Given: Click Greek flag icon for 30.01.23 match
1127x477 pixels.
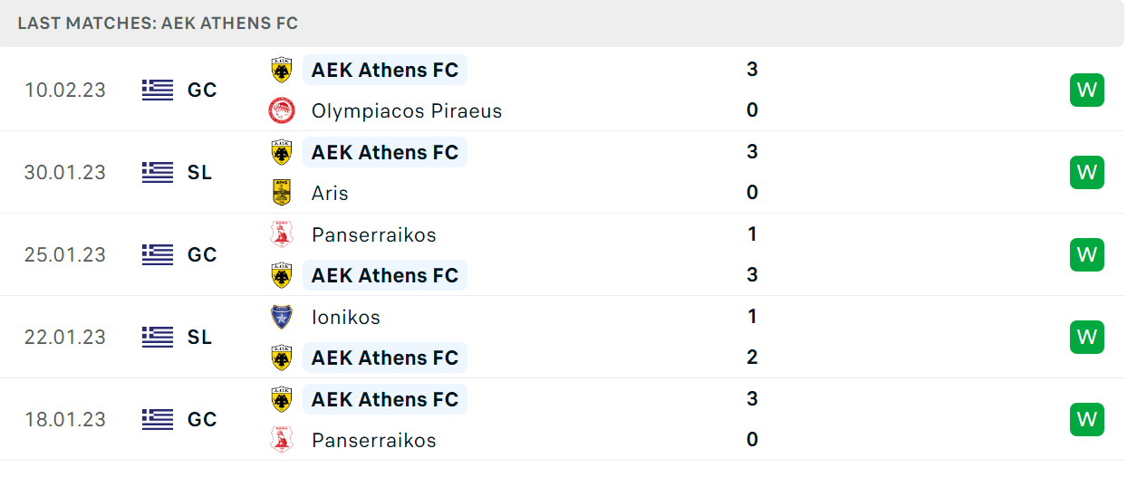Looking at the screenshot, I should pos(158,172).
